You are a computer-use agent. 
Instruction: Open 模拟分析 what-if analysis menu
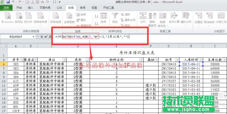click(x=186, y=19)
